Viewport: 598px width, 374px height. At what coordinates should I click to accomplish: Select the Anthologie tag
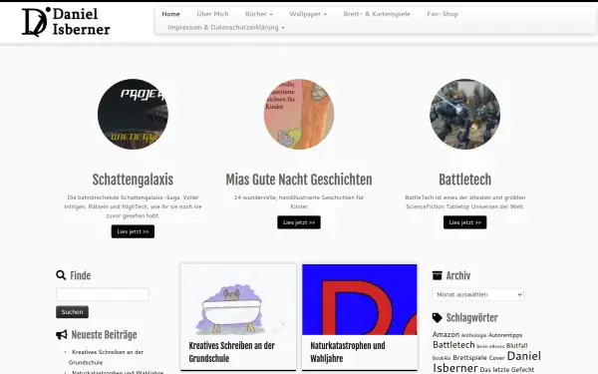tap(474, 335)
